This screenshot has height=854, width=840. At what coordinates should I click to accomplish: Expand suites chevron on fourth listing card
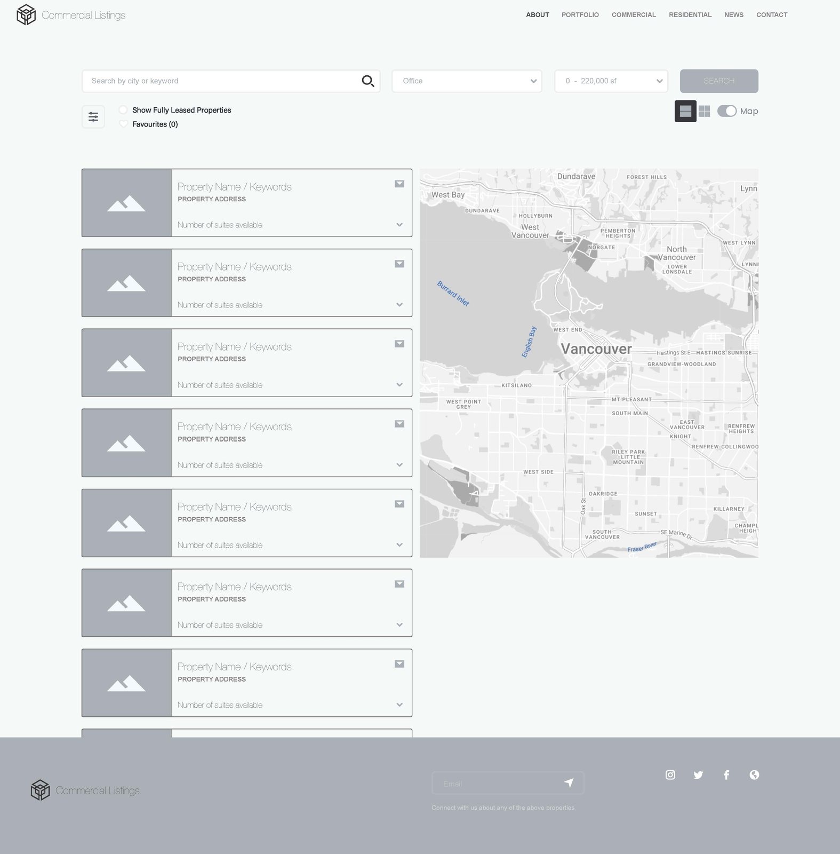(399, 465)
